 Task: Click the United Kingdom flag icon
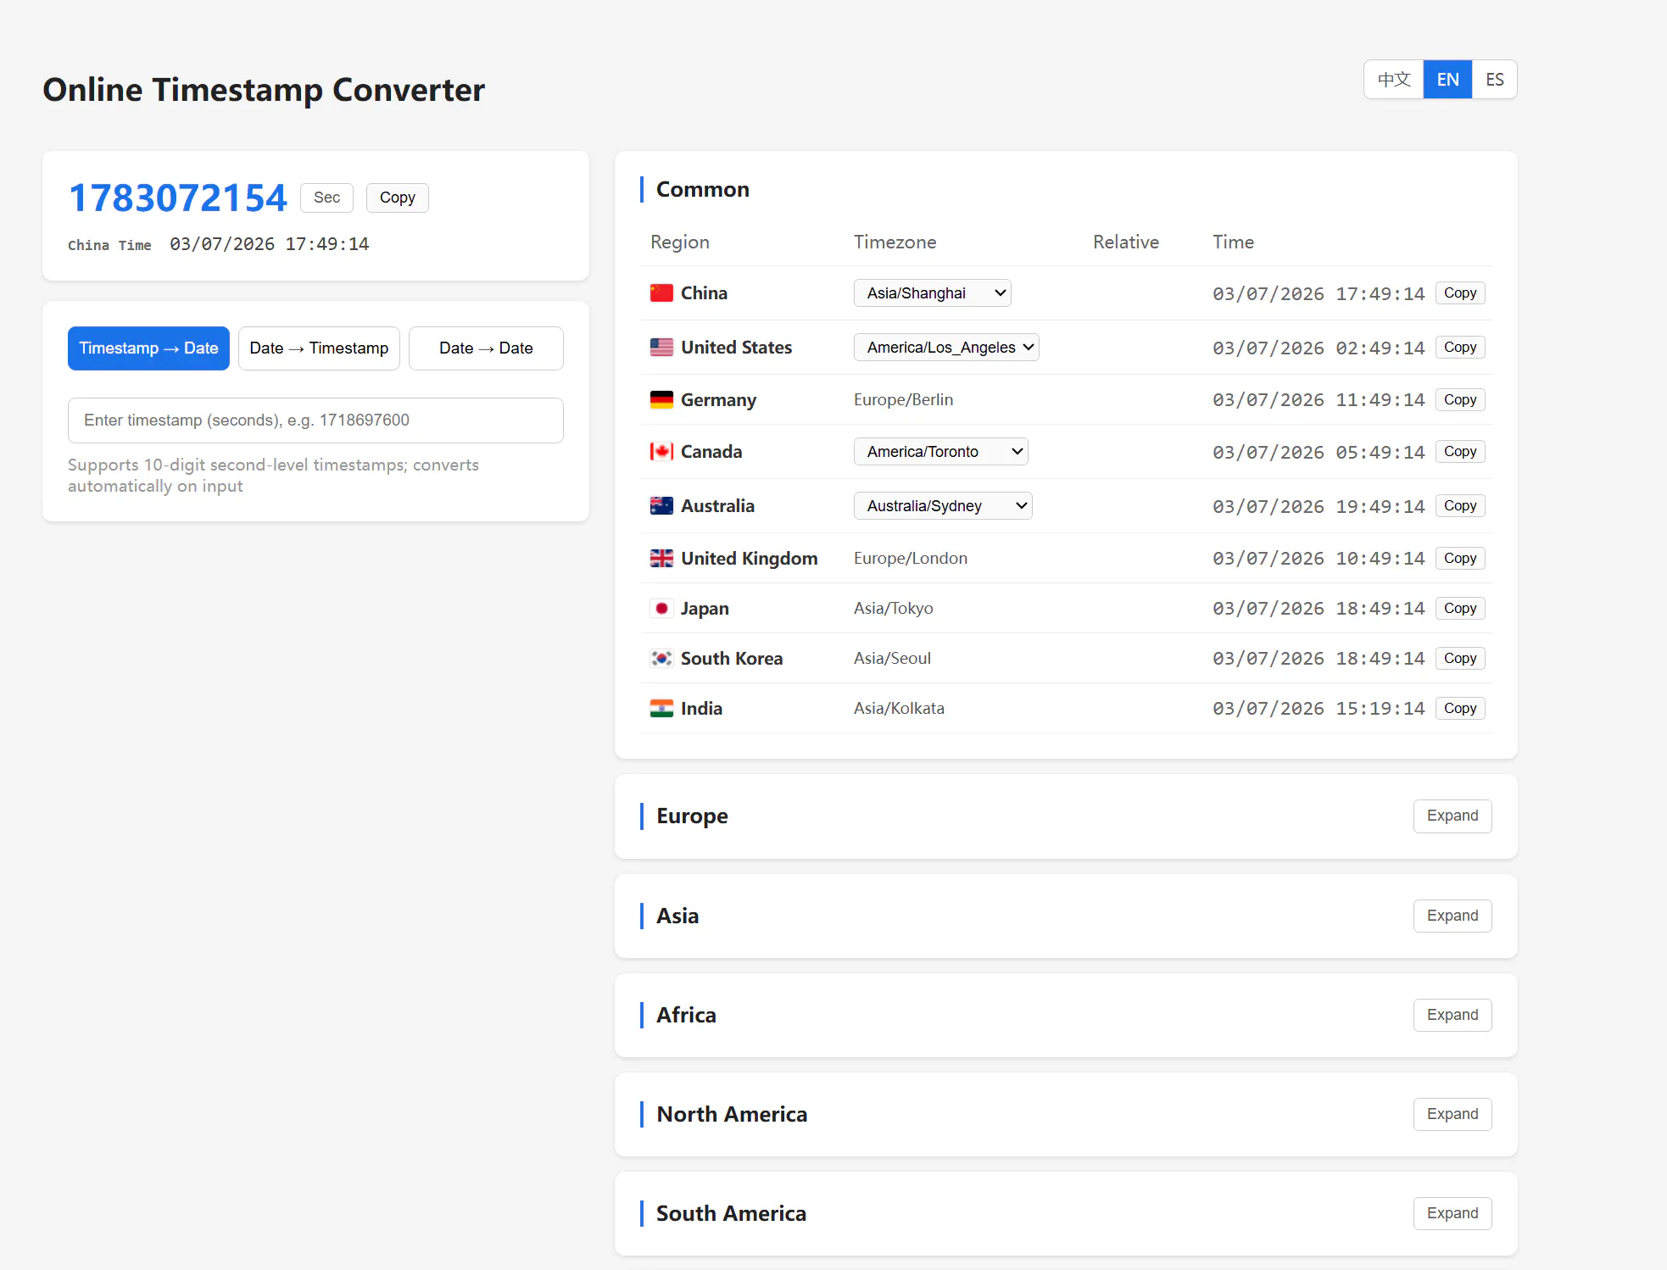pos(661,559)
